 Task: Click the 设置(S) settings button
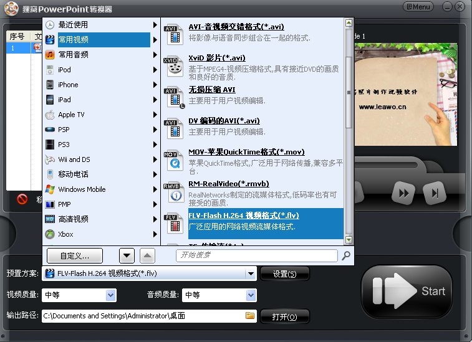pos(284,273)
